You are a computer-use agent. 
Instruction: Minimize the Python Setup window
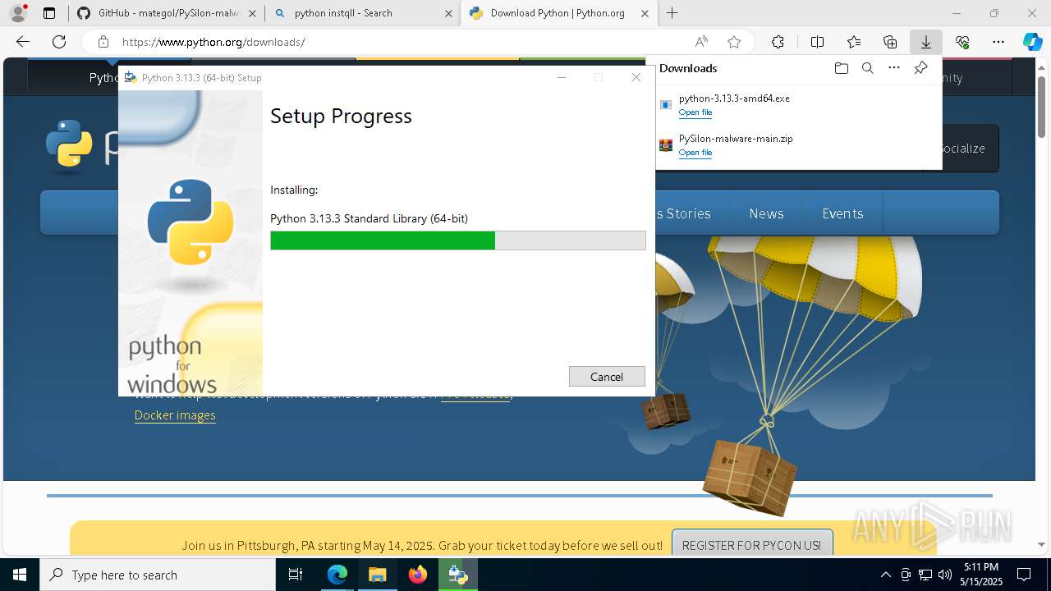click(562, 77)
